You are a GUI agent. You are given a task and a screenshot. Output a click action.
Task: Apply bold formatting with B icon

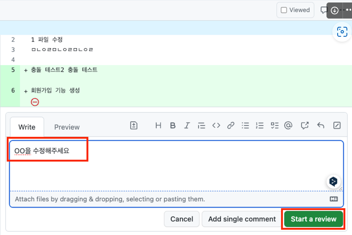173,125
